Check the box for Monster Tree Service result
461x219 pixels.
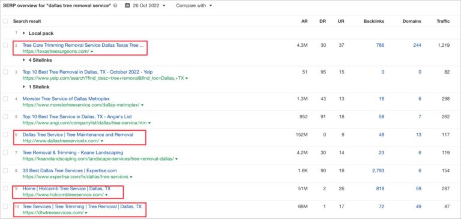pos(5,99)
